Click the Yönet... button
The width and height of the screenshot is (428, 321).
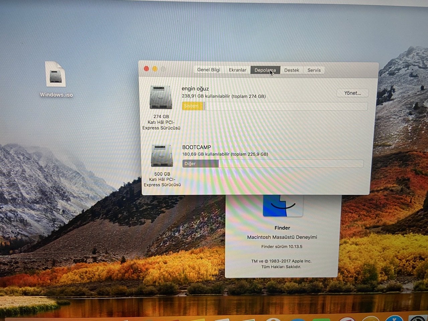tap(352, 93)
